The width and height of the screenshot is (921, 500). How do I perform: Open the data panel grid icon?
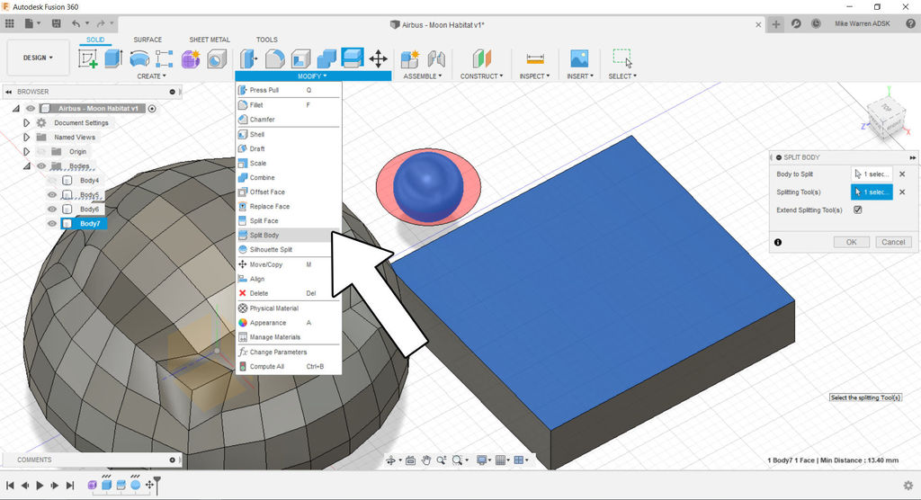[x=9, y=23]
